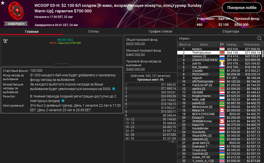264x163 pixels.
Task: Click info icon beside the $500 bounty text
Action: [x=114, y=89]
